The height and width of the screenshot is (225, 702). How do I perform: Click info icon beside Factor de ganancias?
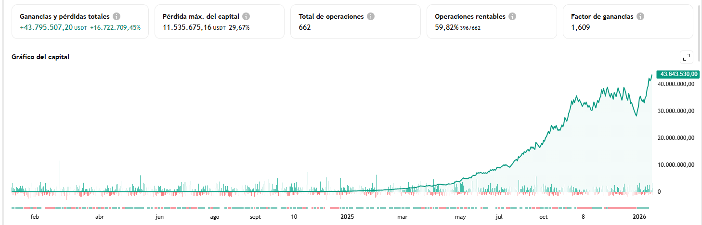640,16
